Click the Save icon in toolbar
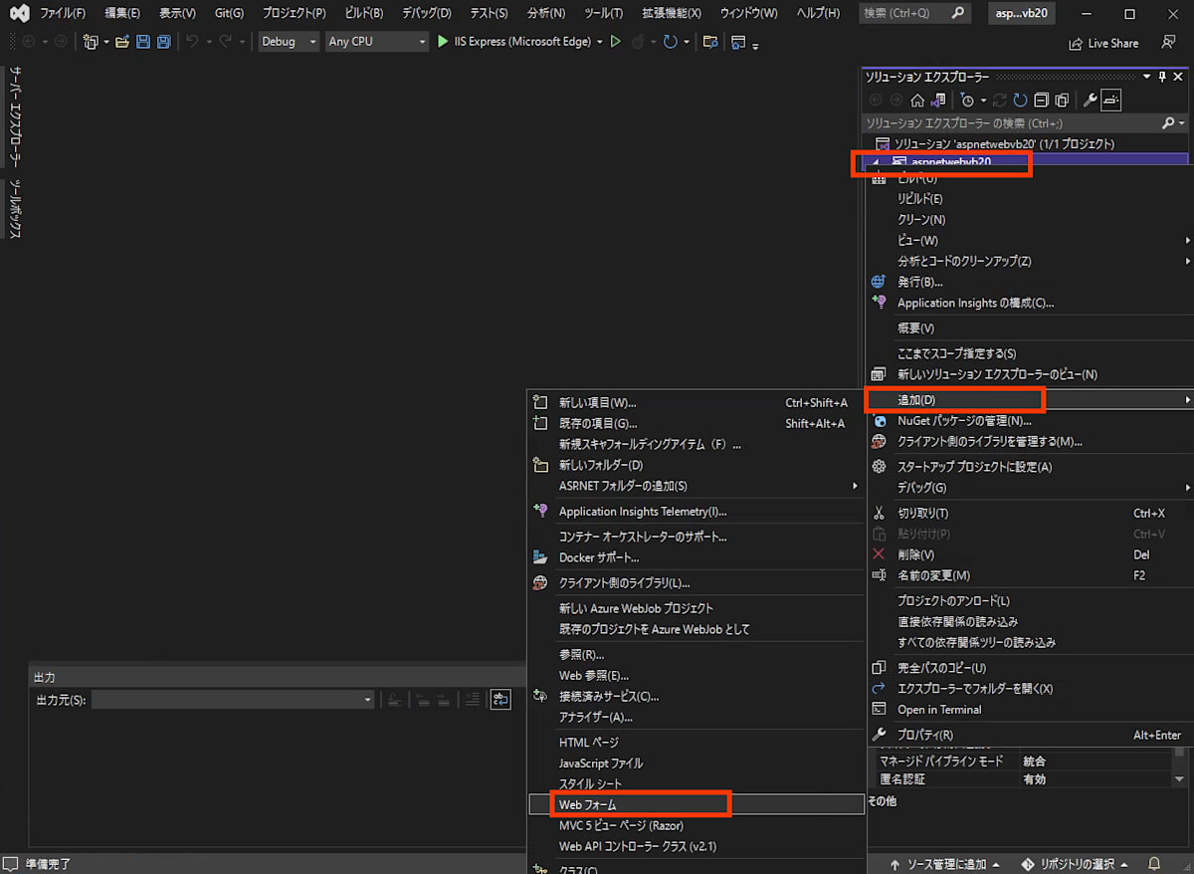 coord(142,42)
